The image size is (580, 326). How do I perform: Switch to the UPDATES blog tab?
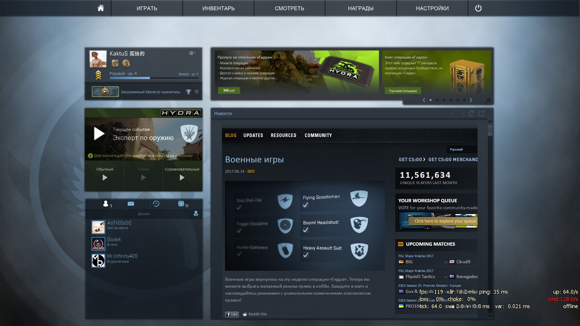pyautogui.click(x=253, y=135)
